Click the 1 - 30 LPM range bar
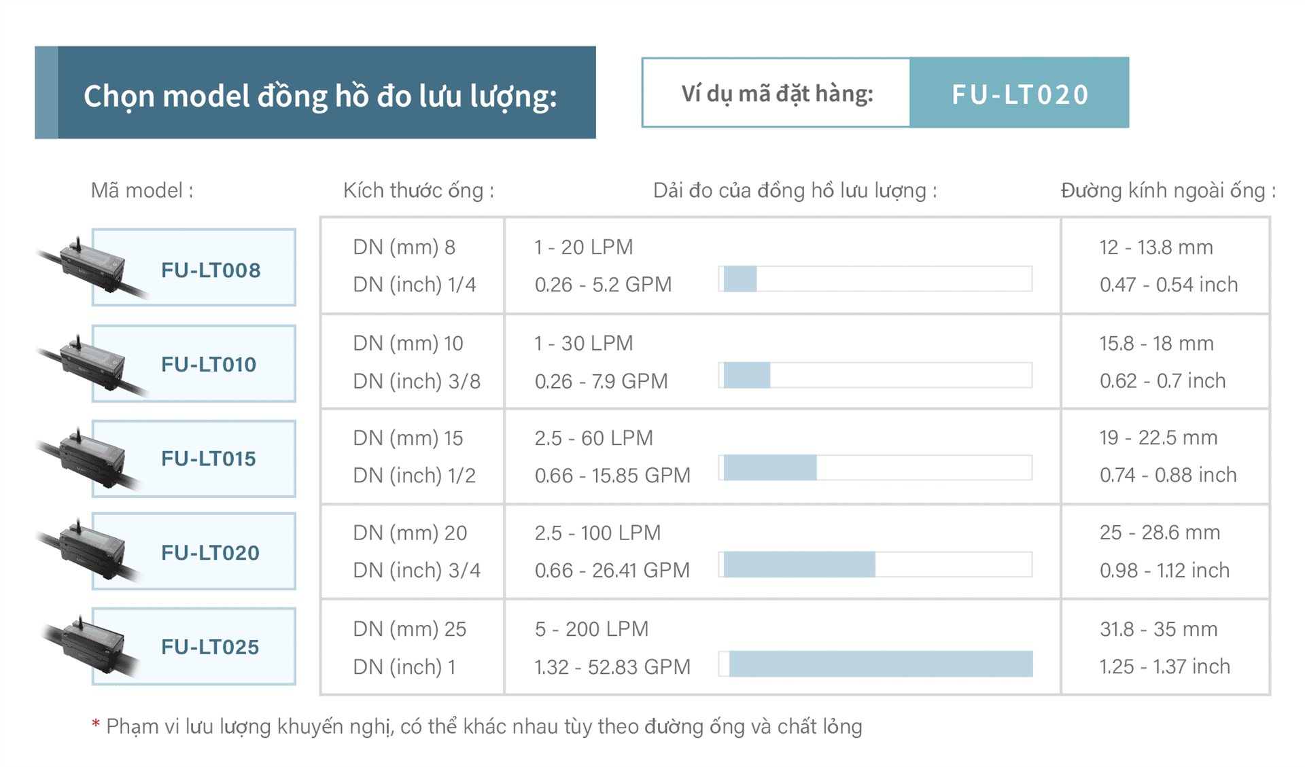The width and height of the screenshot is (1305, 767). point(875,375)
